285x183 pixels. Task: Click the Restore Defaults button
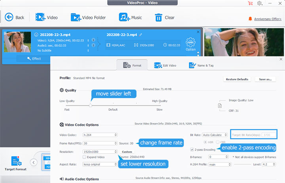(x=237, y=79)
